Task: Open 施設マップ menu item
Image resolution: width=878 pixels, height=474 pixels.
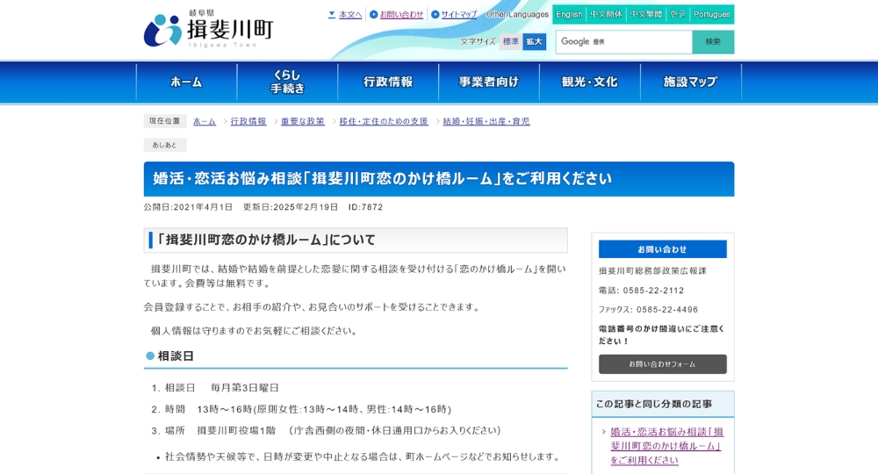Action: 690,82
